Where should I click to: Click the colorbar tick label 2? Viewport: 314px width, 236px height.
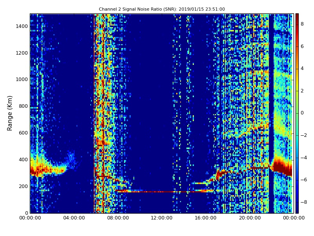302,91
